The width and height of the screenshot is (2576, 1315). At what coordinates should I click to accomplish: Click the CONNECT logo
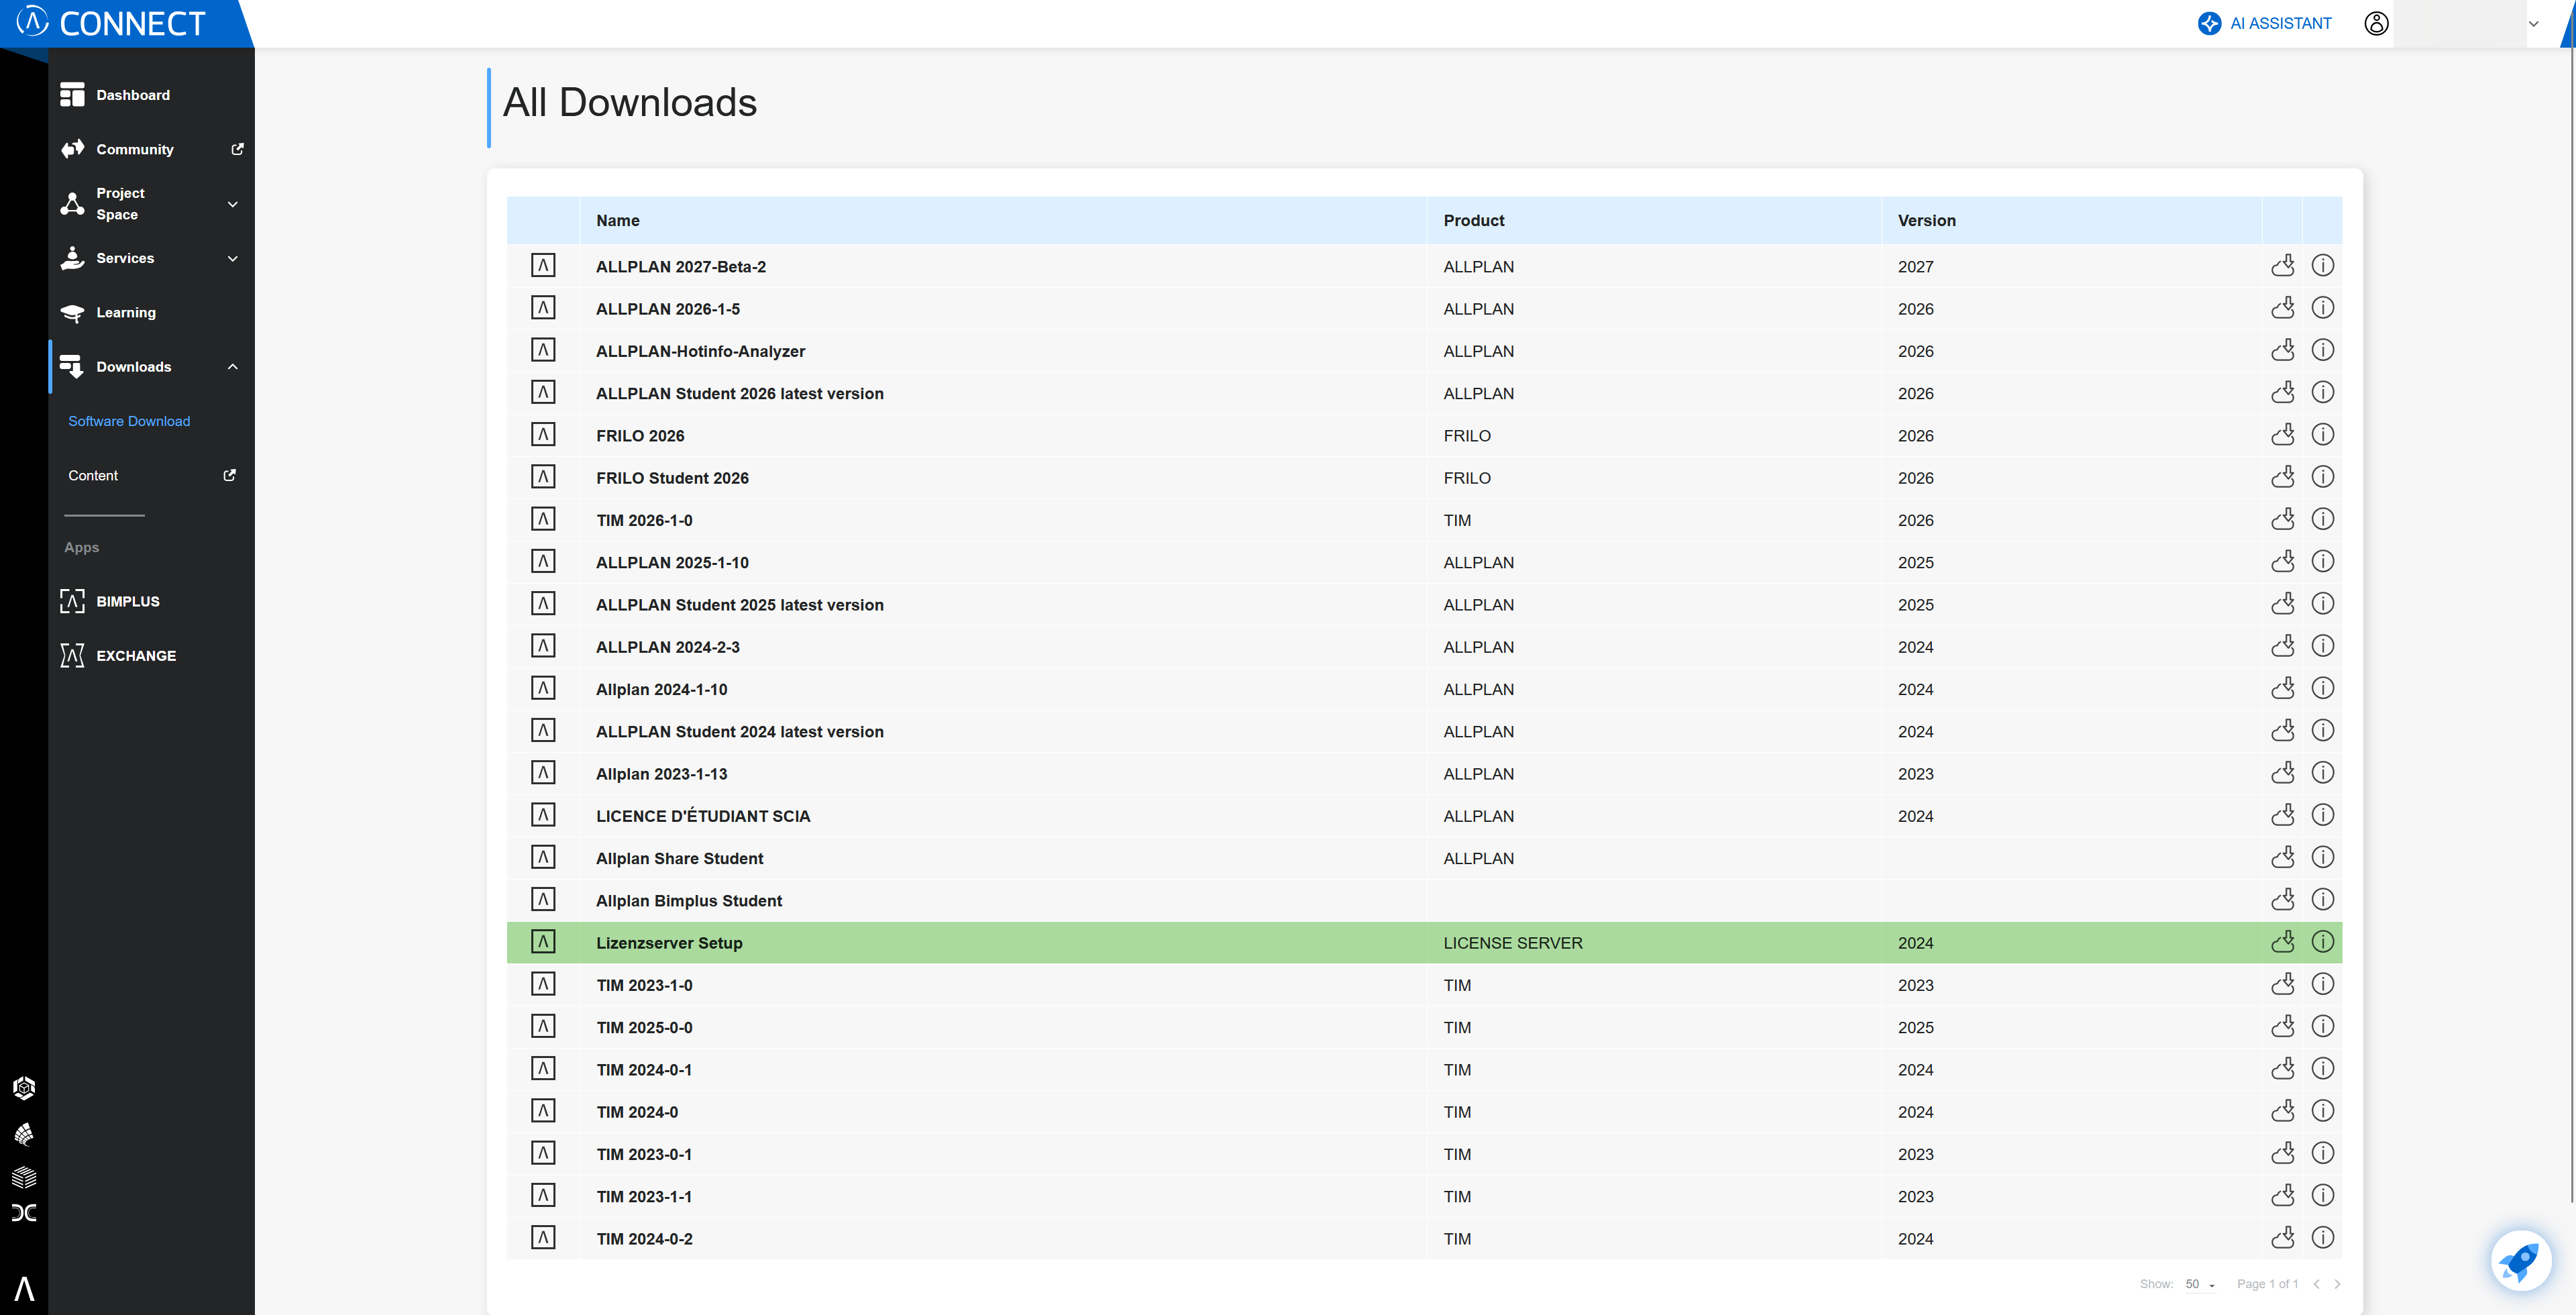(x=111, y=23)
